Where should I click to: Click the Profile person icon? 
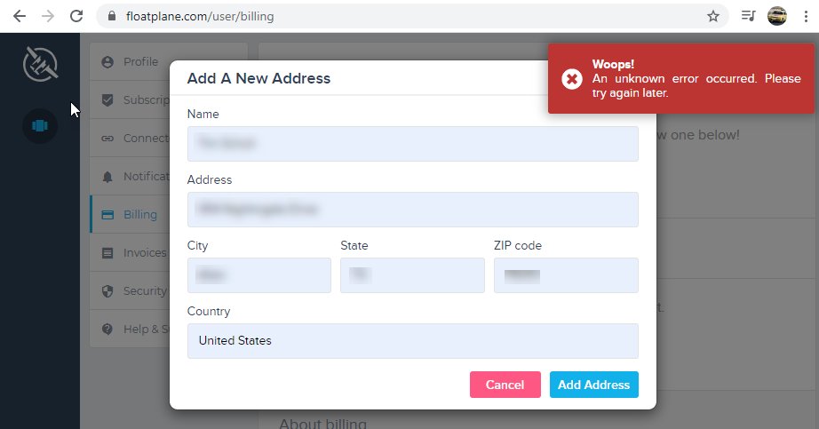pos(107,62)
